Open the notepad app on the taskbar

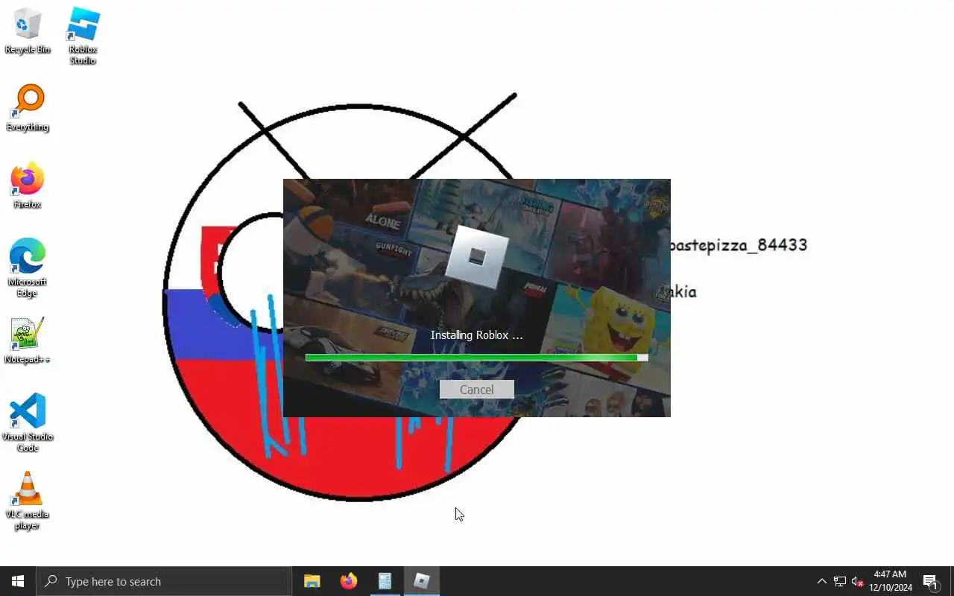(x=385, y=581)
